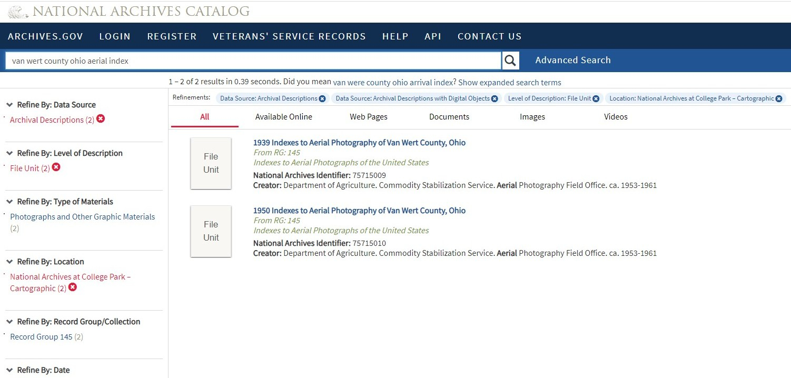Clear the Location refinement chip
The width and height of the screenshot is (791, 378).
[778, 98]
